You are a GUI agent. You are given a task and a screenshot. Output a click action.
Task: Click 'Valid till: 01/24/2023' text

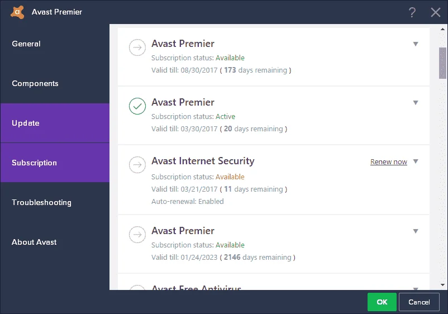[184, 258]
